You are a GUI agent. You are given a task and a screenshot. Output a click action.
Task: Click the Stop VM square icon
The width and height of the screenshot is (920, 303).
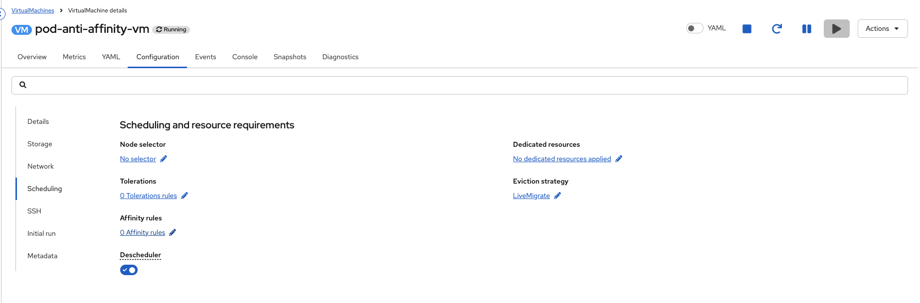click(x=746, y=29)
